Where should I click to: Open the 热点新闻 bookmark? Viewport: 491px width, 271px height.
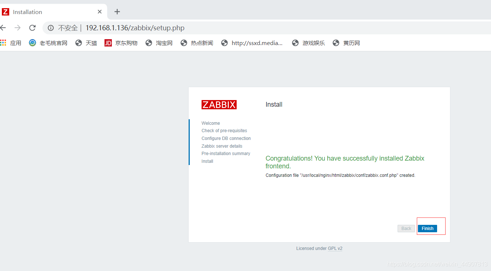[197, 43]
